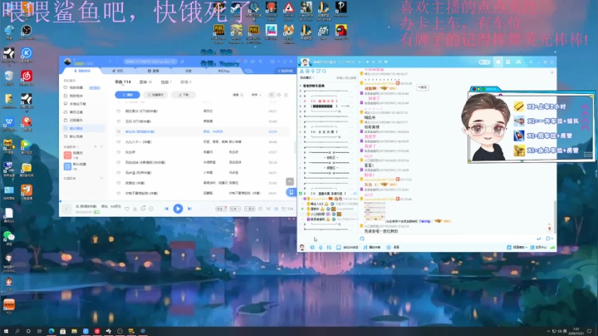Play or pause the current song in Kugou

click(x=178, y=209)
